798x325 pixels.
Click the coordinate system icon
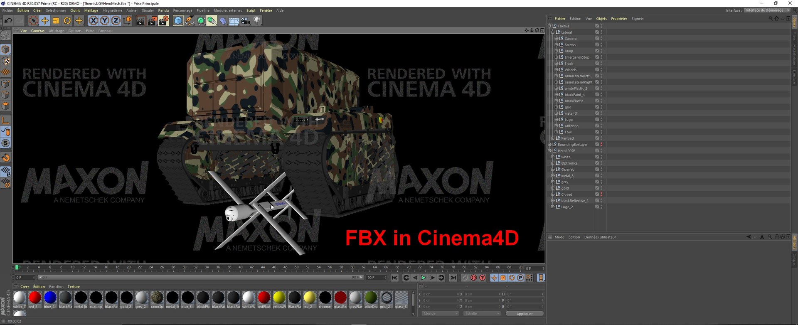pyautogui.click(x=127, y=20)
